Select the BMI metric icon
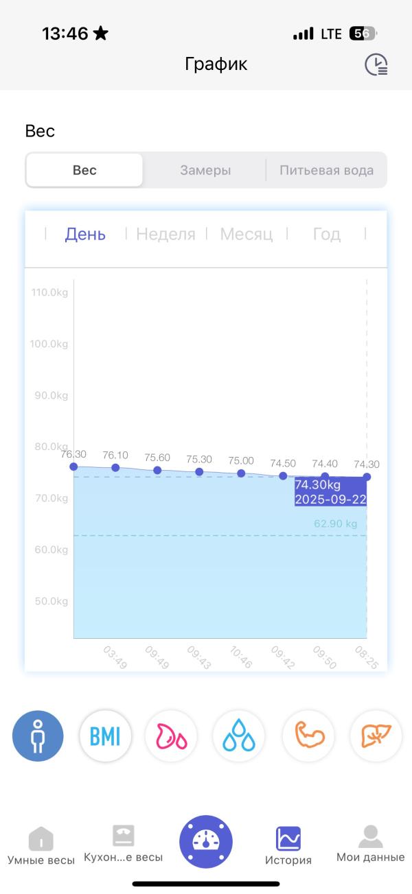Screen dimensions: 412x894 [104, 736]
